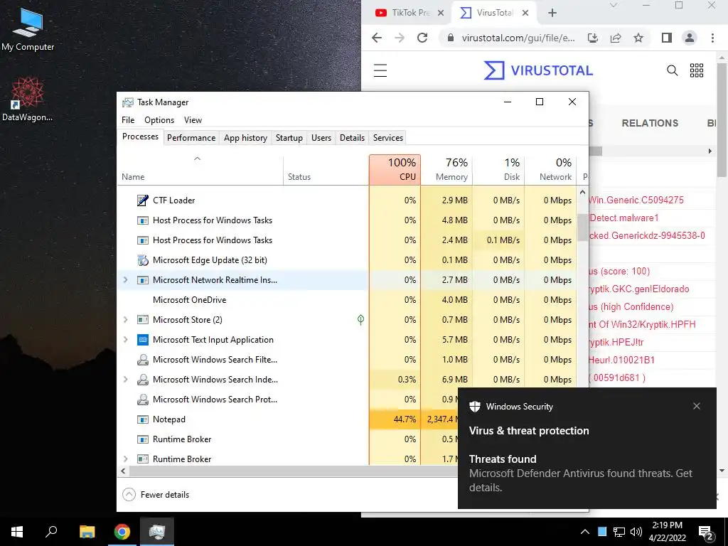Click the volume speaker tray icon
The height and width of the screenshot is (546, 728).
tap(636, 532)
